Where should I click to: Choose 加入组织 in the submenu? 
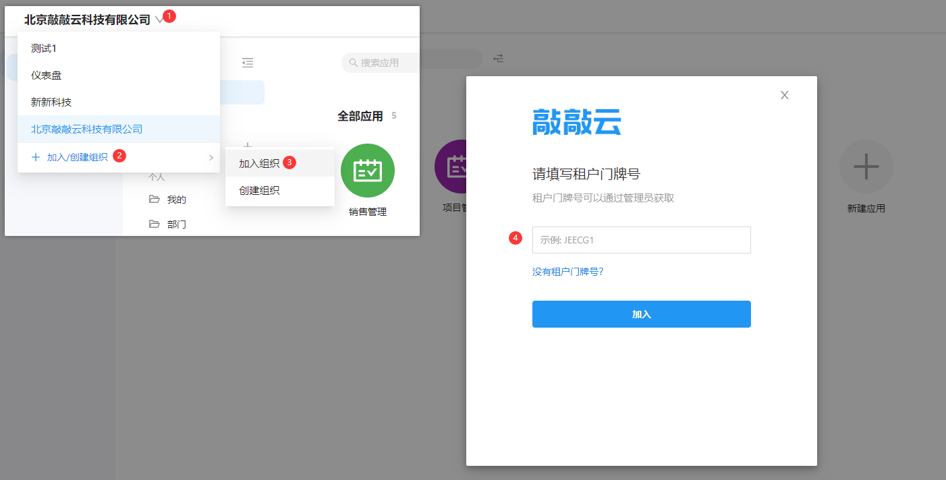pos(259,163)
